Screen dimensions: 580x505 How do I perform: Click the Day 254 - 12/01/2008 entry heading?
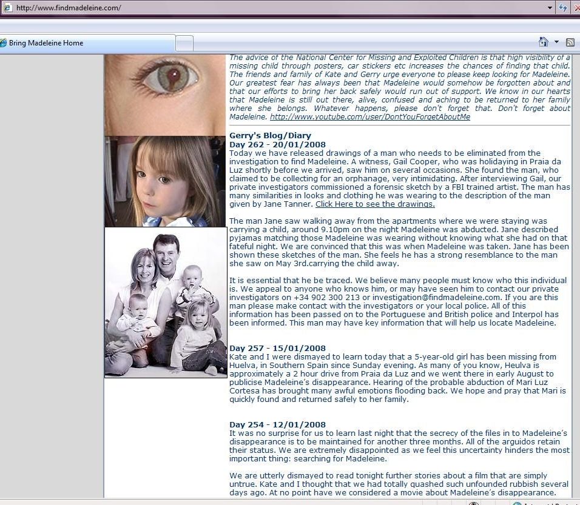[277, 425]
